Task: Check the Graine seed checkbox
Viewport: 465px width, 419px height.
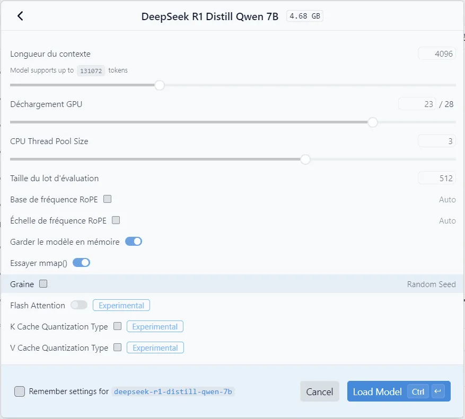Action: pos(43,284)
